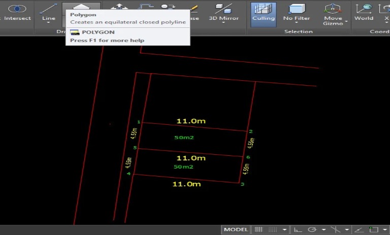390x235 pixels.
Task: Click point label 1 on drawing
Action: 139,122
